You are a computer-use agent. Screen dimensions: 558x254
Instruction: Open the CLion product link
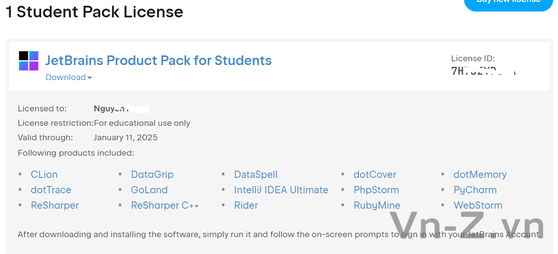[x=44, y=174]
